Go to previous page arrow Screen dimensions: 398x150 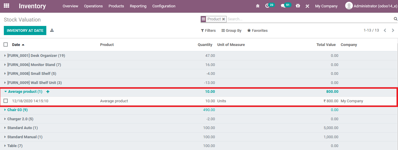[385, 30]
